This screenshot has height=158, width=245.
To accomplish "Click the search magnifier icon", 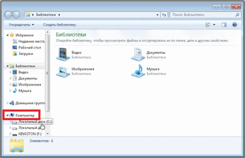I will (x=237, y=15).
